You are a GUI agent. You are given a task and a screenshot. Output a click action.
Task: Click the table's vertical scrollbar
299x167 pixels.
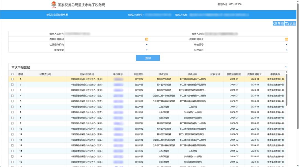(x=286, y=91)
